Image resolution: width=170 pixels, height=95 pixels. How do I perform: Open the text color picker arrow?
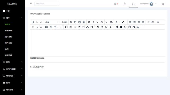pos(120,22)
